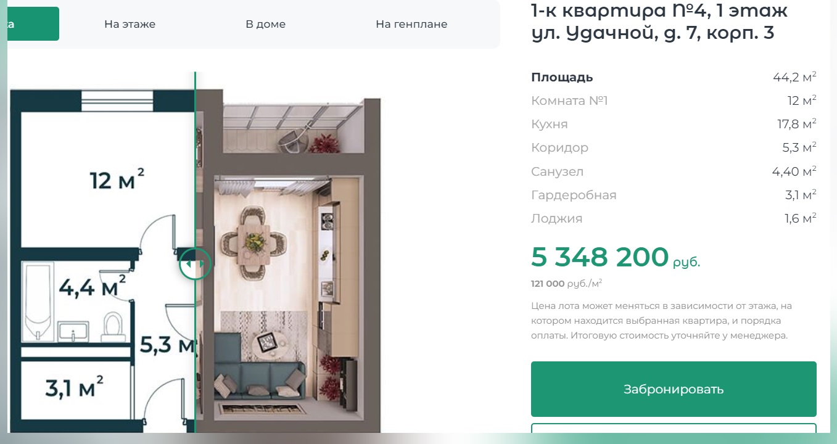This screenshot has width=837, height=444.
Task: Click the apartment title 1-к квартира №4
Action: coord(660,10)
